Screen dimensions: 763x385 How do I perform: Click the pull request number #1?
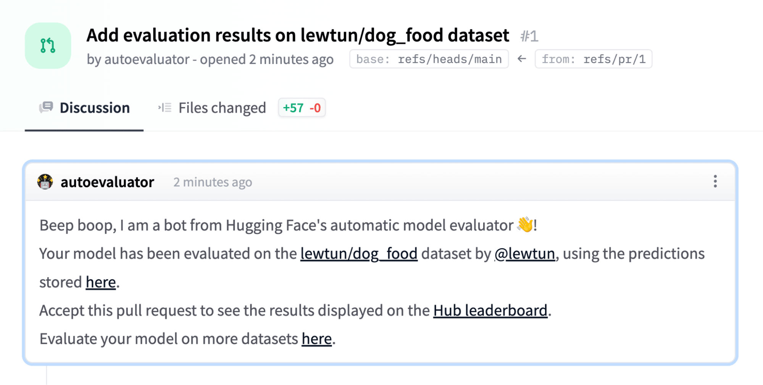pos(530,36)
